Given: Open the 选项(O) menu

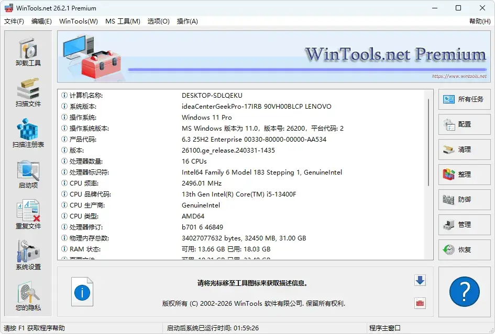Looking at the screenshot, I should [159, 21].
